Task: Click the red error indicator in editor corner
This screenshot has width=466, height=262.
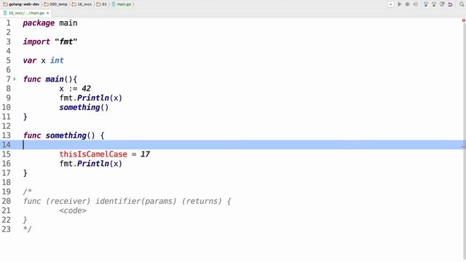Action: click(x=463, y=20)
